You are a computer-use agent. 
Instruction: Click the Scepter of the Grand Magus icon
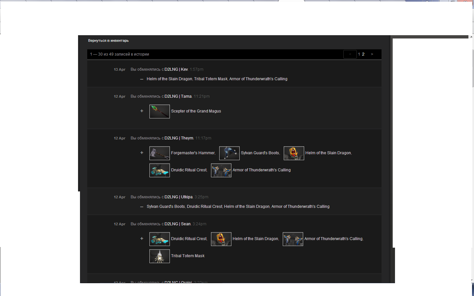[160, 111]
